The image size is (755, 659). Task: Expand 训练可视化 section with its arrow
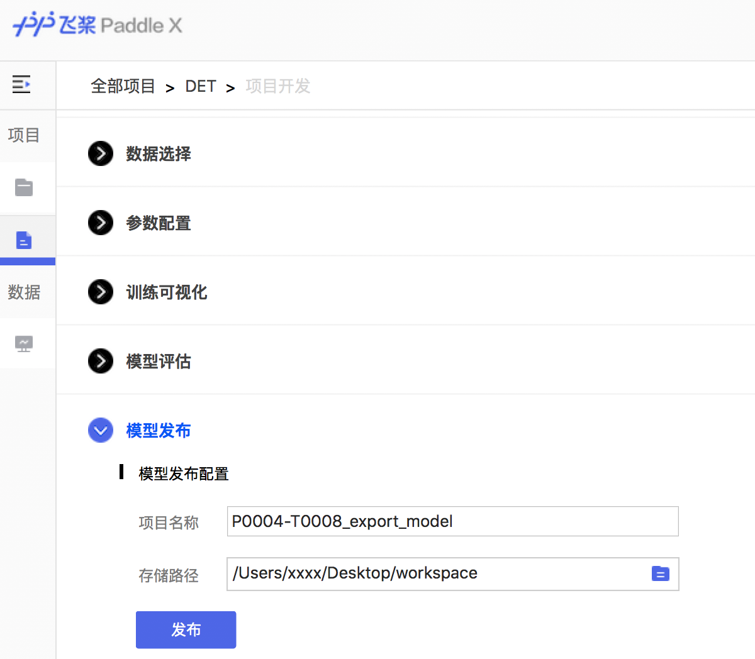click(x=101, y=292)
